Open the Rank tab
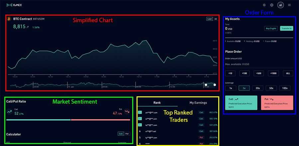This screenshot has width=299, height=146. tap(157, 103)
